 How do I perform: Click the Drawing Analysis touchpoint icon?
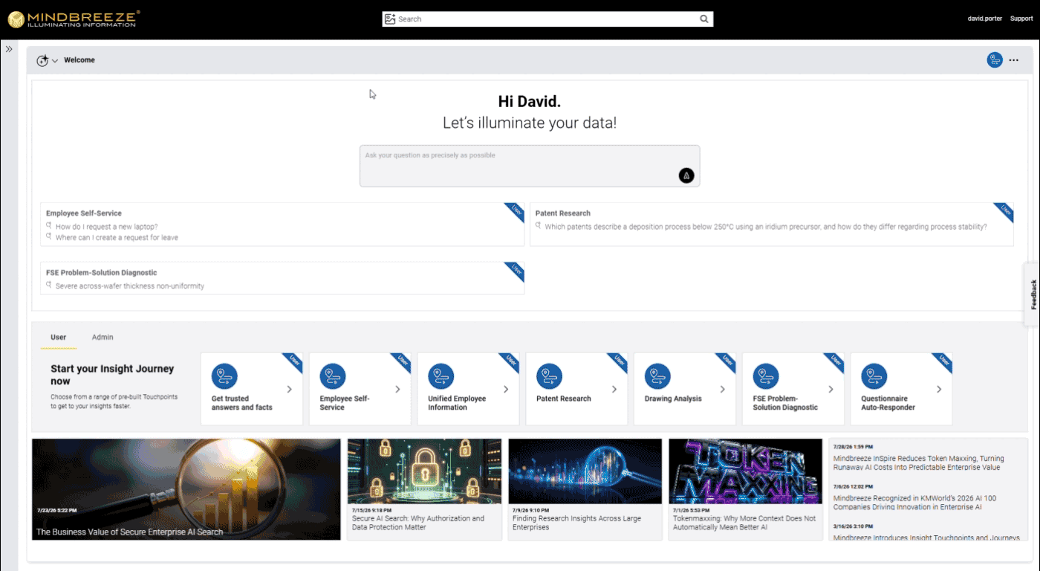(657, 376)
